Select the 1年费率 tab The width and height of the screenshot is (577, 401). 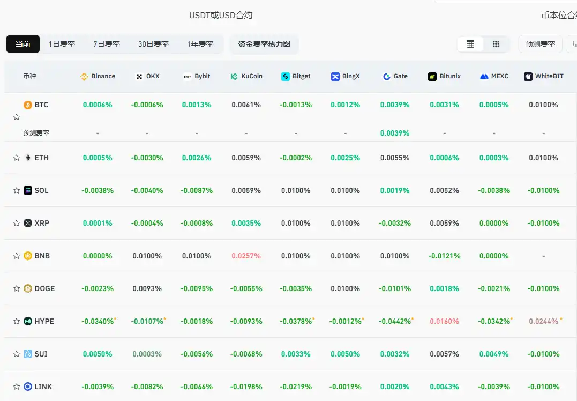pyautogui.click(x=200, y=44)
